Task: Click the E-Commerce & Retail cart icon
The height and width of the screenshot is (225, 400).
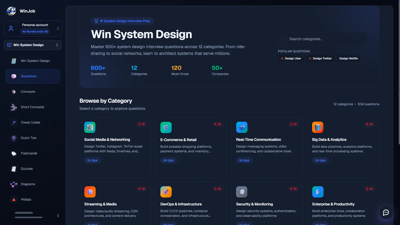Action: [x=166, y=127]
